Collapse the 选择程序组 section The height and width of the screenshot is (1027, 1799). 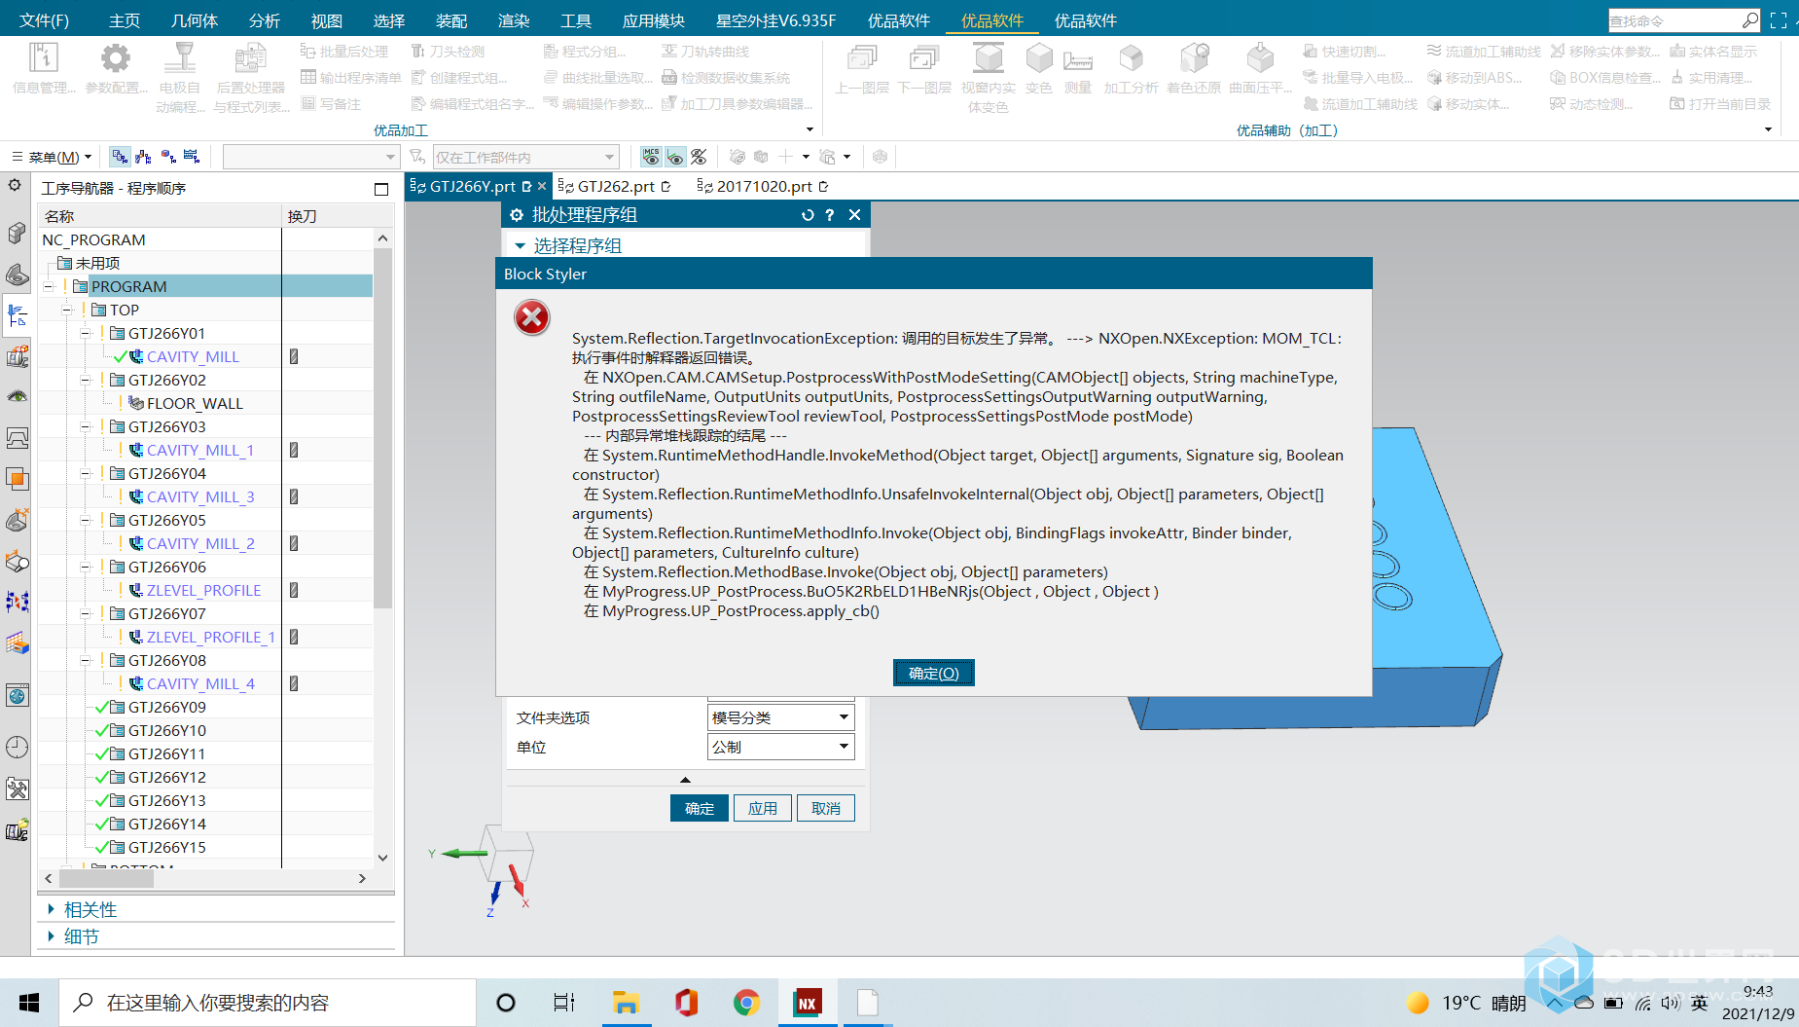coord(520,246)
